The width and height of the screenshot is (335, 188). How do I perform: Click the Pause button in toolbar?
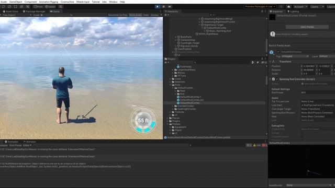click(163, 7)
